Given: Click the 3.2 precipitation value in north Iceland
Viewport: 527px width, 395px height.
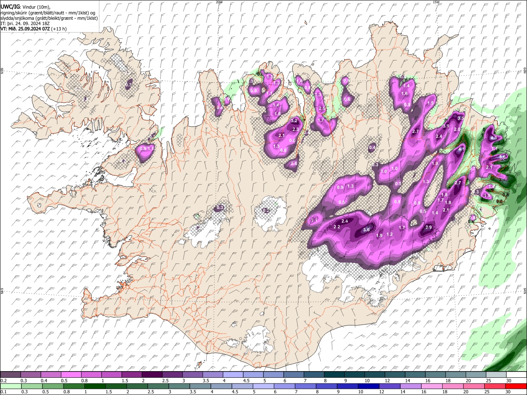Looking at the screenshot, I should [x=294, y=121].
